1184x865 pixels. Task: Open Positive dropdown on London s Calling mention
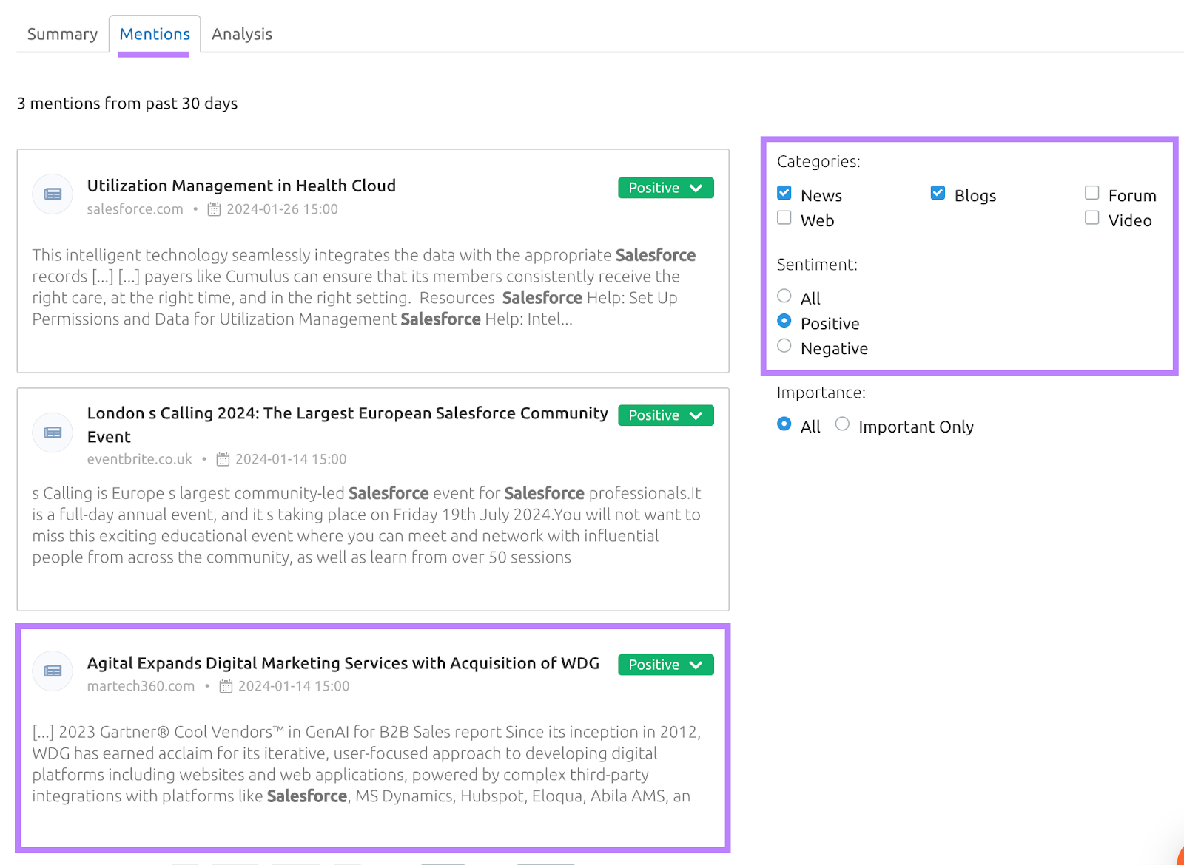666,415
